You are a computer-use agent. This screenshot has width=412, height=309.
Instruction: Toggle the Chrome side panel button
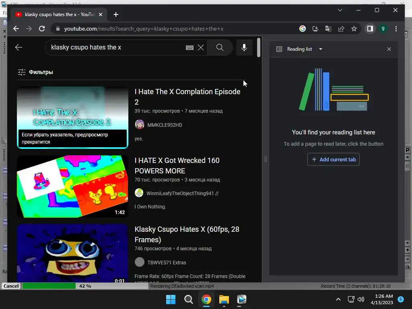370,29
